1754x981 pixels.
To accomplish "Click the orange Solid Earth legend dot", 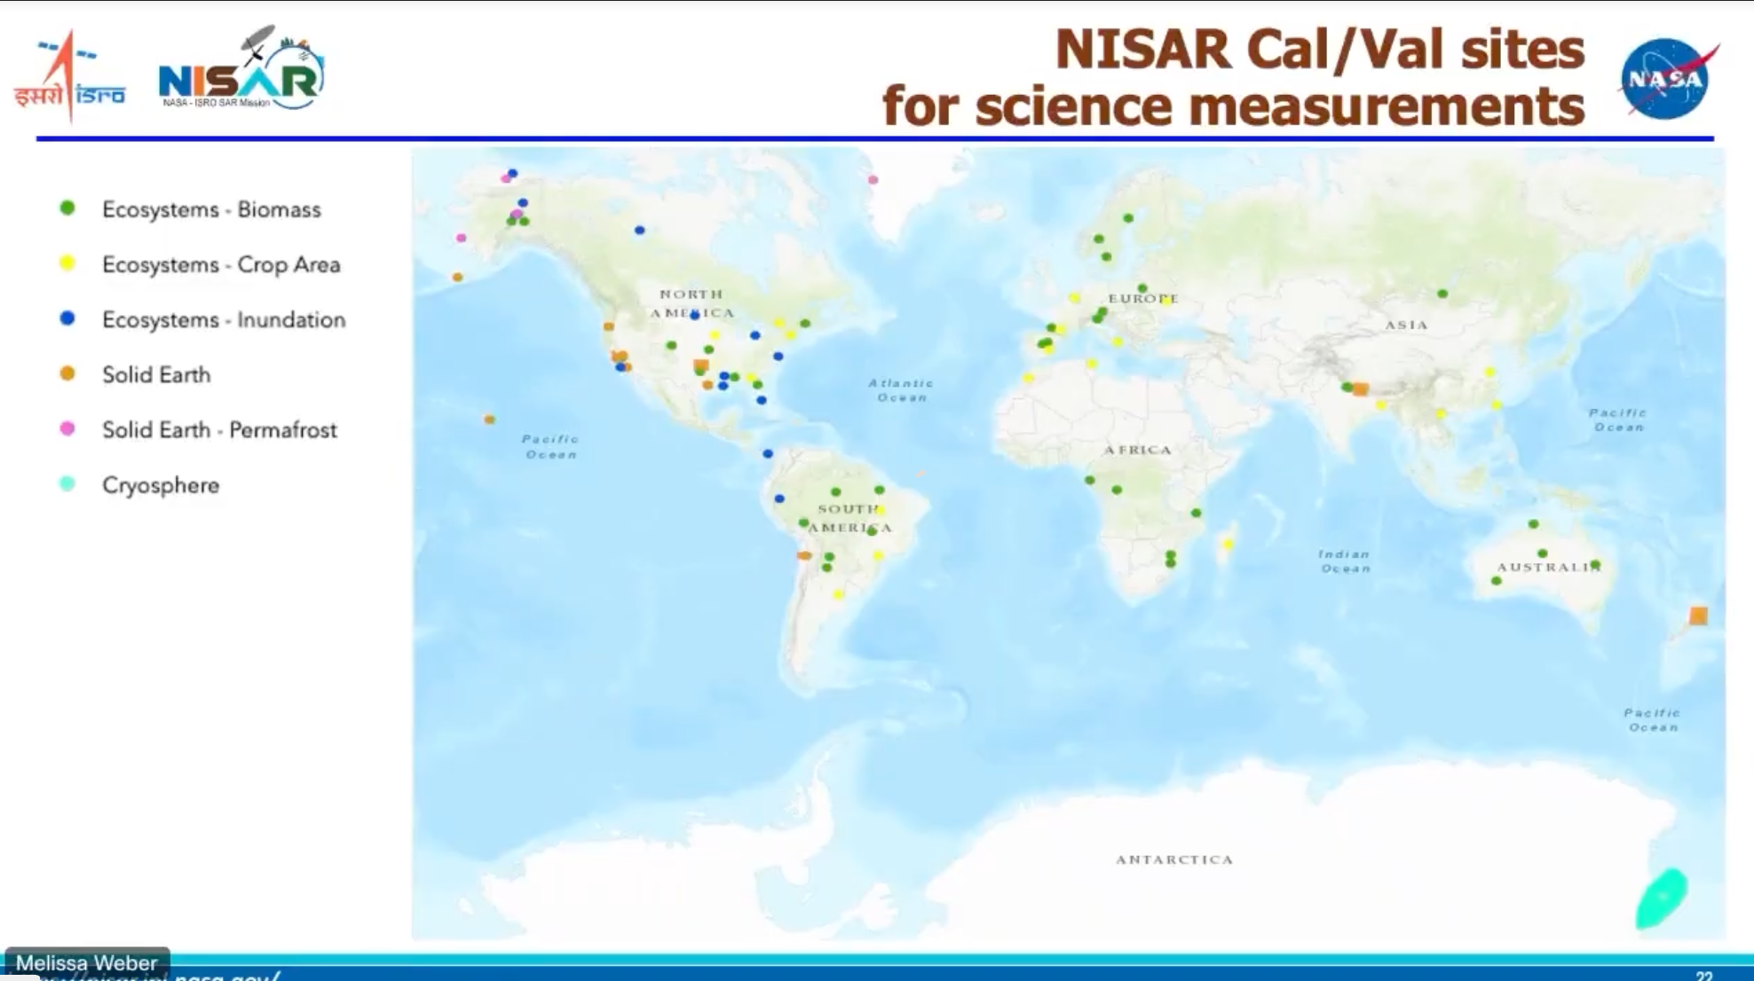I will click(x=67, y=373).
